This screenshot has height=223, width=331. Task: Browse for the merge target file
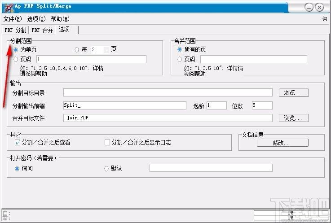point(294,118)
